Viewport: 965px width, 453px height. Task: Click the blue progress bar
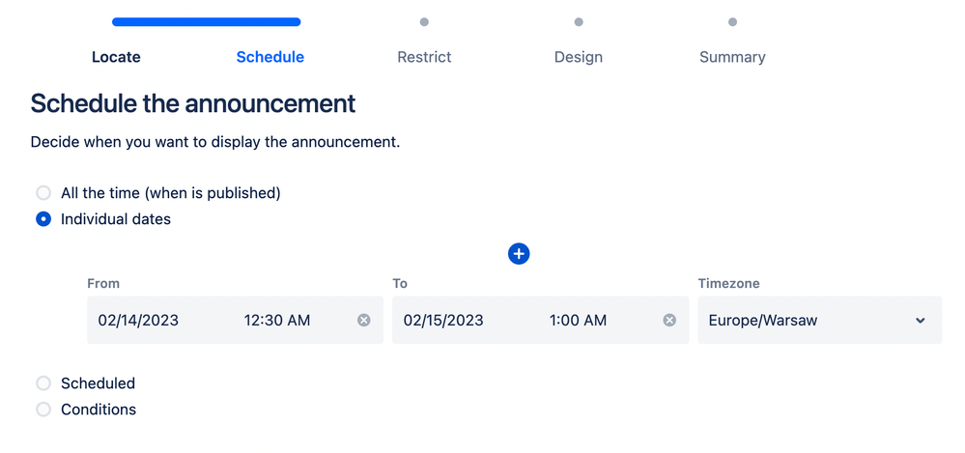[206, 22]
